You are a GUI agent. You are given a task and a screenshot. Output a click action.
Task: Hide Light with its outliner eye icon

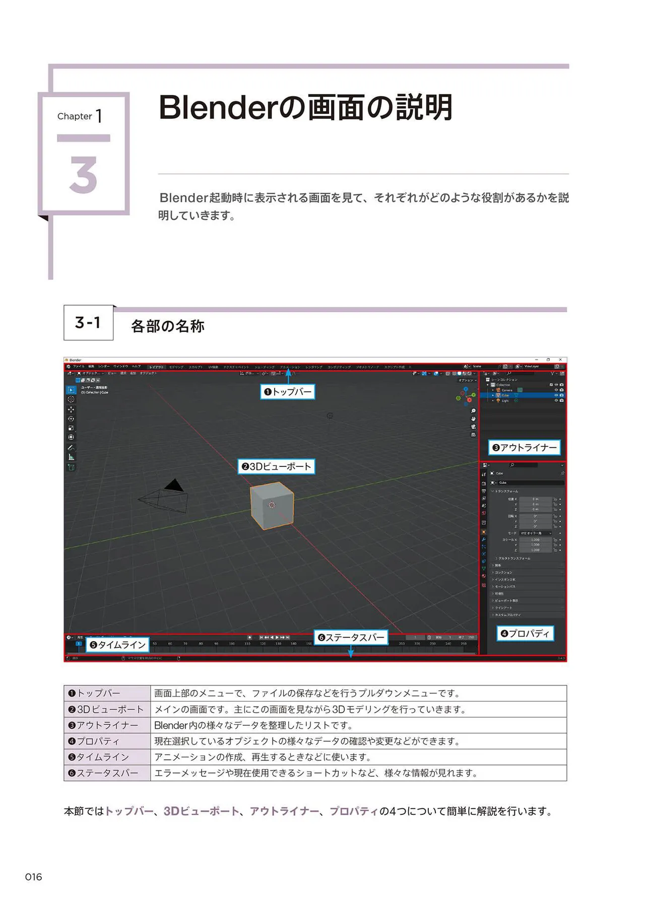556,400
